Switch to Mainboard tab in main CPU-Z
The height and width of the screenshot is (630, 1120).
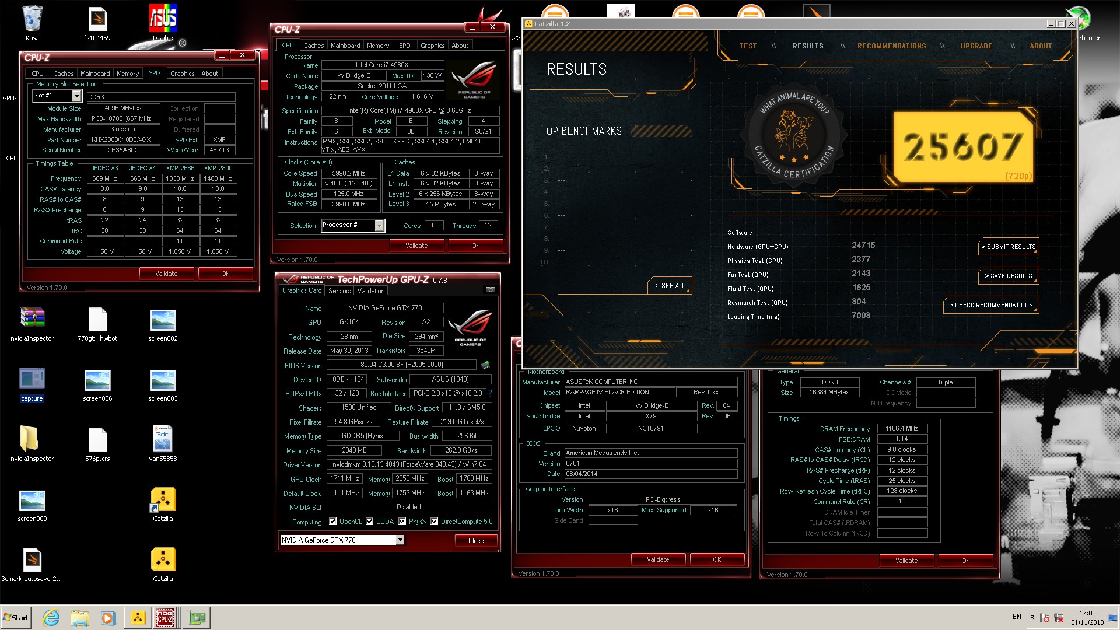click(345, 45)
